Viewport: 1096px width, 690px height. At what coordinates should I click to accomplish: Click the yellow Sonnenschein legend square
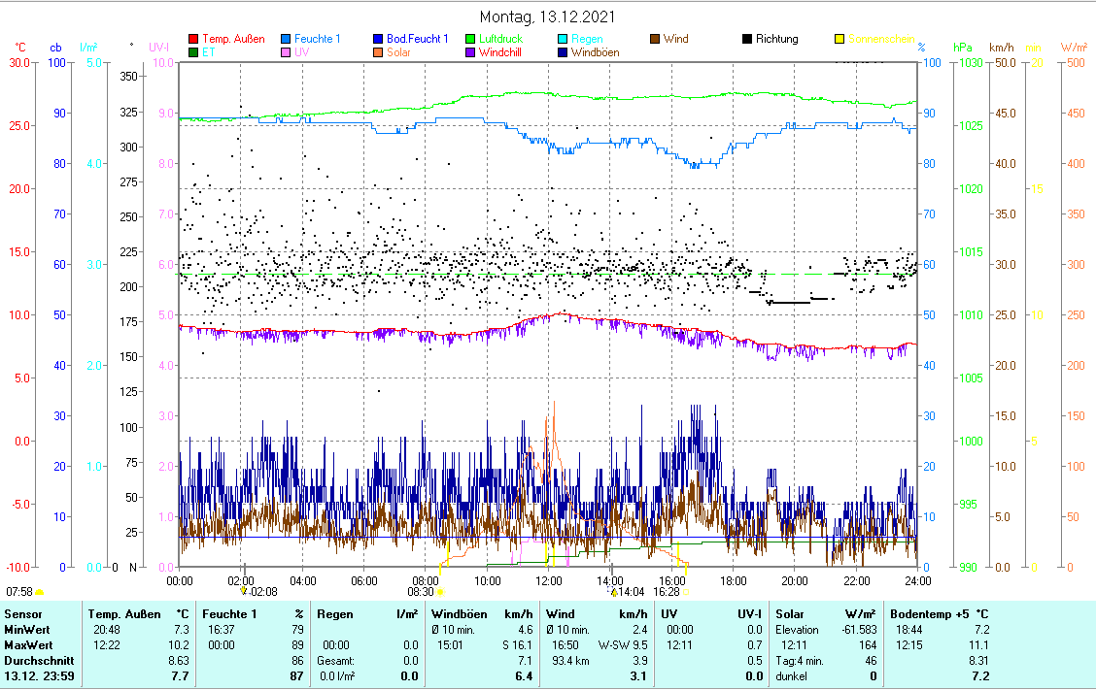coord(839,39)
